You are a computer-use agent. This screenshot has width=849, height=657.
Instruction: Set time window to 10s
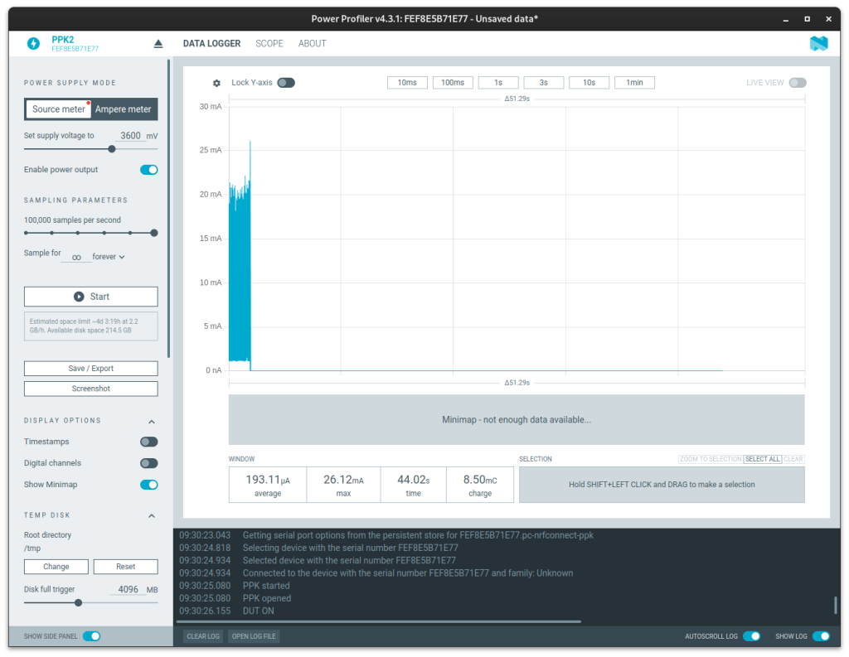coord(588,83)
